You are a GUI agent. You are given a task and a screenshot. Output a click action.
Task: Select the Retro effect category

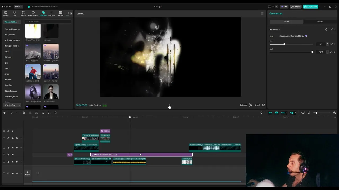point(7,68)
